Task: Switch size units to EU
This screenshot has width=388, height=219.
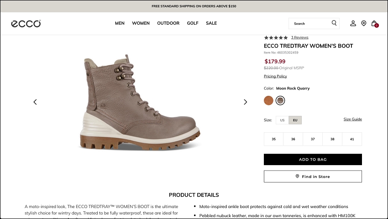Action: (x=295, y=120)
